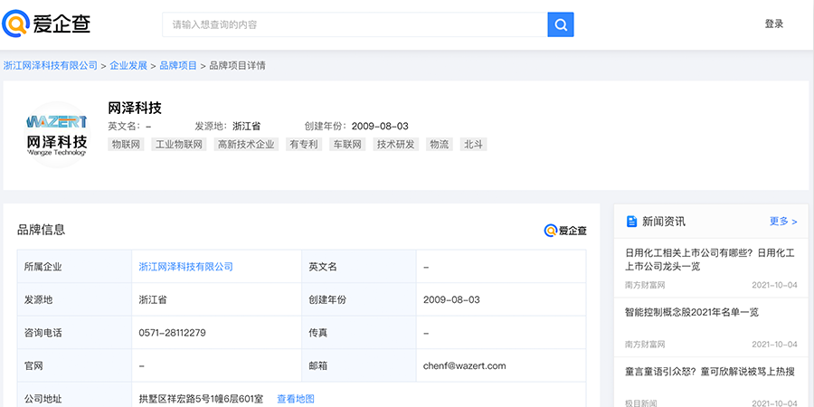Image resolution: width=814 pixels, height=407 pixels.
Task: Click the 邮箱 label cell
Action: click(359, 366)
